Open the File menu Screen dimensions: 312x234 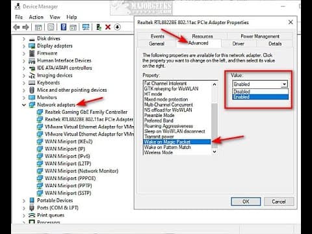coord(19,17)
